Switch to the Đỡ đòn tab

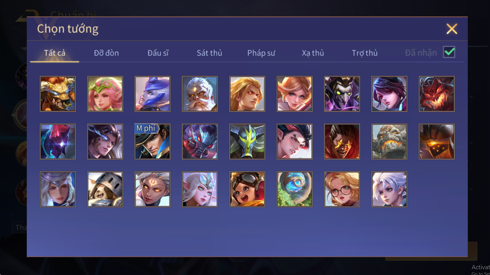tap(106, 53)
